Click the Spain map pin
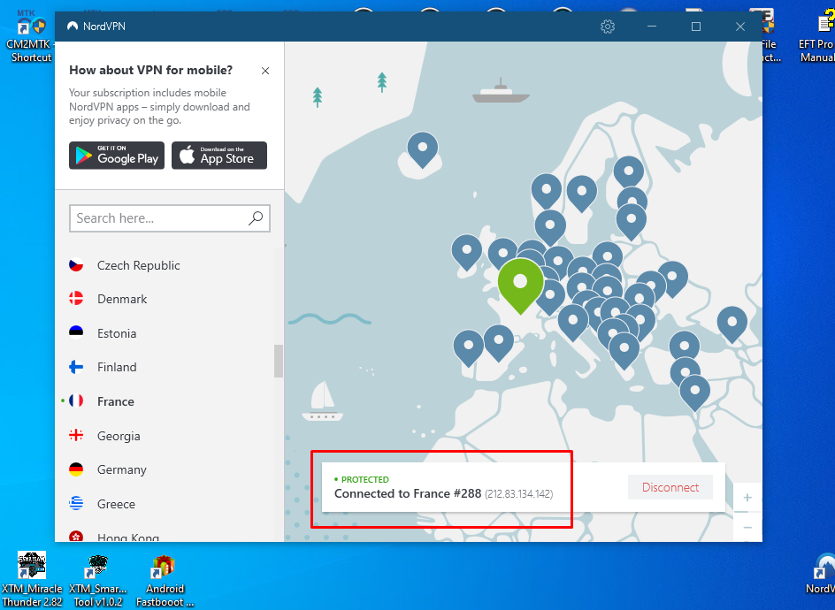Viewport: 835px width, 610px height. [x=499, y=341]
